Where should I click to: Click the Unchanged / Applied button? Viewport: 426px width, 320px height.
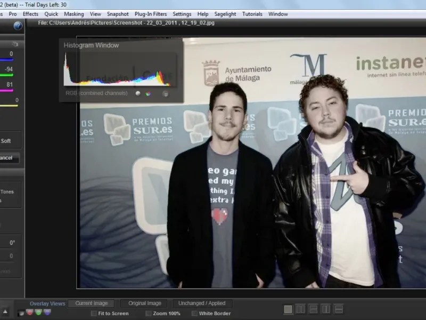click(202, 303)
